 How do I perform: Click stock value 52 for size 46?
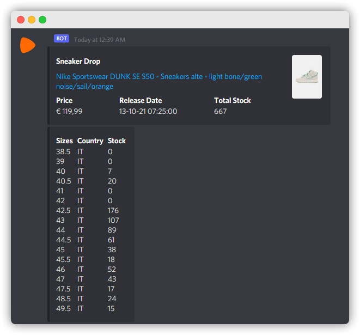(x=112, y=269)
